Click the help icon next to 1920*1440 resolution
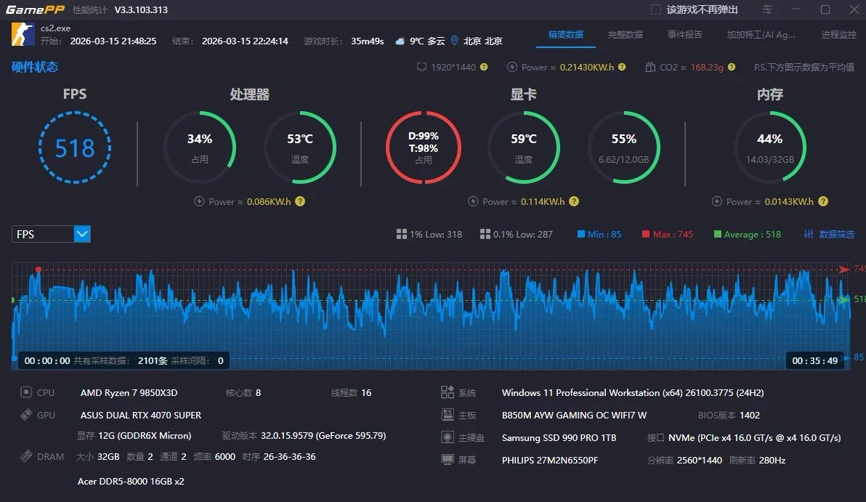Viewport: 866px width, 502px height. click(x=484, y=67)
